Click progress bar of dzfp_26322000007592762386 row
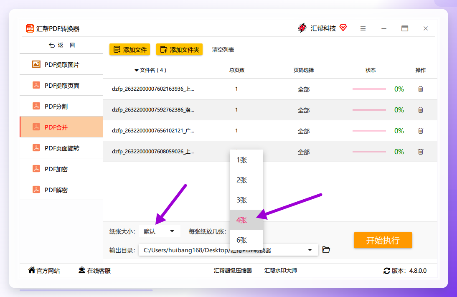 pos(369,110)
